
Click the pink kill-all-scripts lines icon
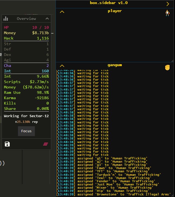click(x=46, y=144)
